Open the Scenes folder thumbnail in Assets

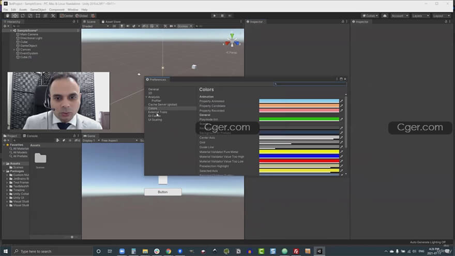tap(40, 158)
